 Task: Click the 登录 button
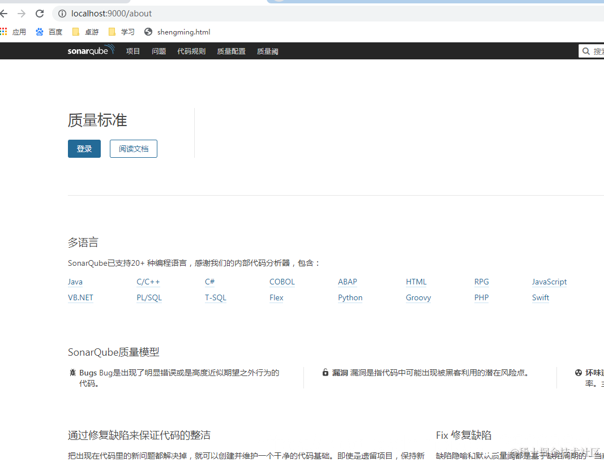click(x=84, y=148)
